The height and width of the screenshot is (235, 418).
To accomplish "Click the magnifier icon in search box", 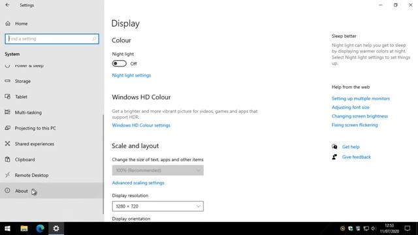I will [x=94, y=39].
